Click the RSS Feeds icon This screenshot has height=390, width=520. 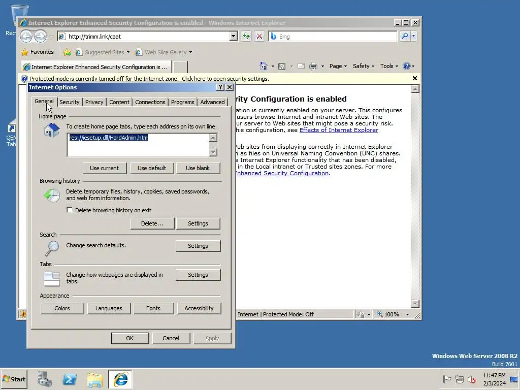pos(282,67)
